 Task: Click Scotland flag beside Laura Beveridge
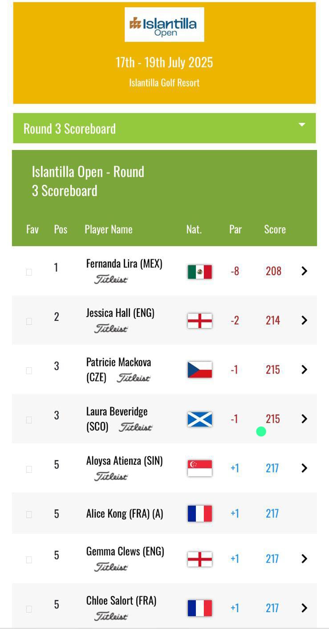[x=199, y=419]
